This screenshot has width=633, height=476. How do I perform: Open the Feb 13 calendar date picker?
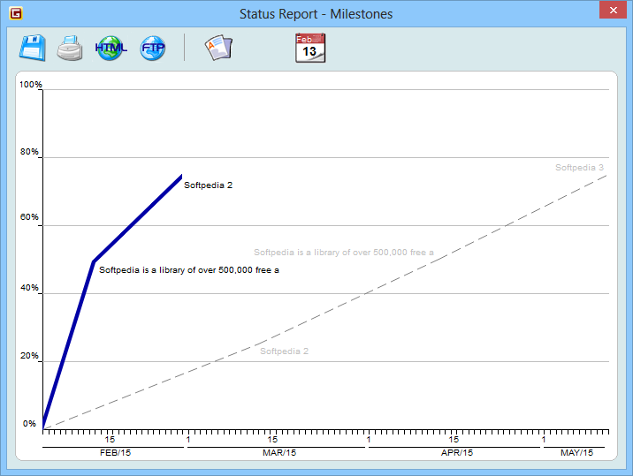(310, 48)
